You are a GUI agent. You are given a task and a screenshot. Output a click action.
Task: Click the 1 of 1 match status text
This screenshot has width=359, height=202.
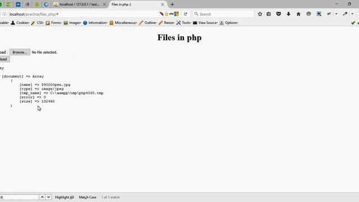tap(111, 197)
